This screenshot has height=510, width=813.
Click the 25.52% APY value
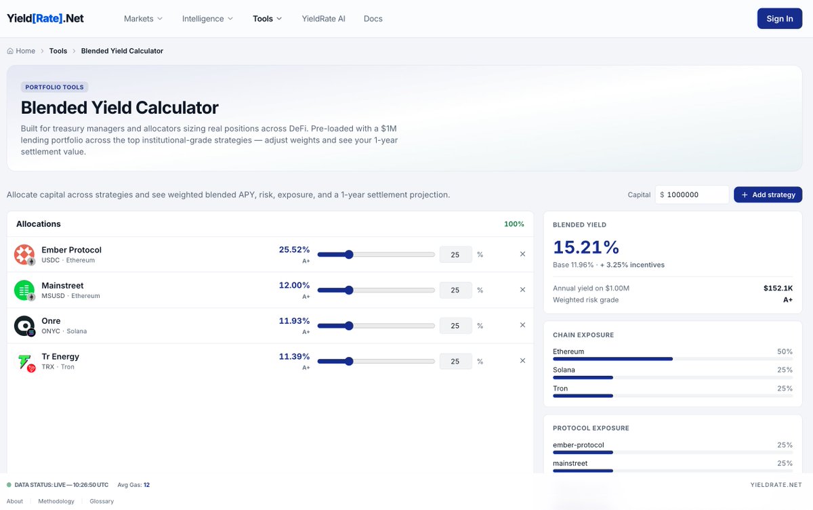pyautogui.click(x=294, y=250)
